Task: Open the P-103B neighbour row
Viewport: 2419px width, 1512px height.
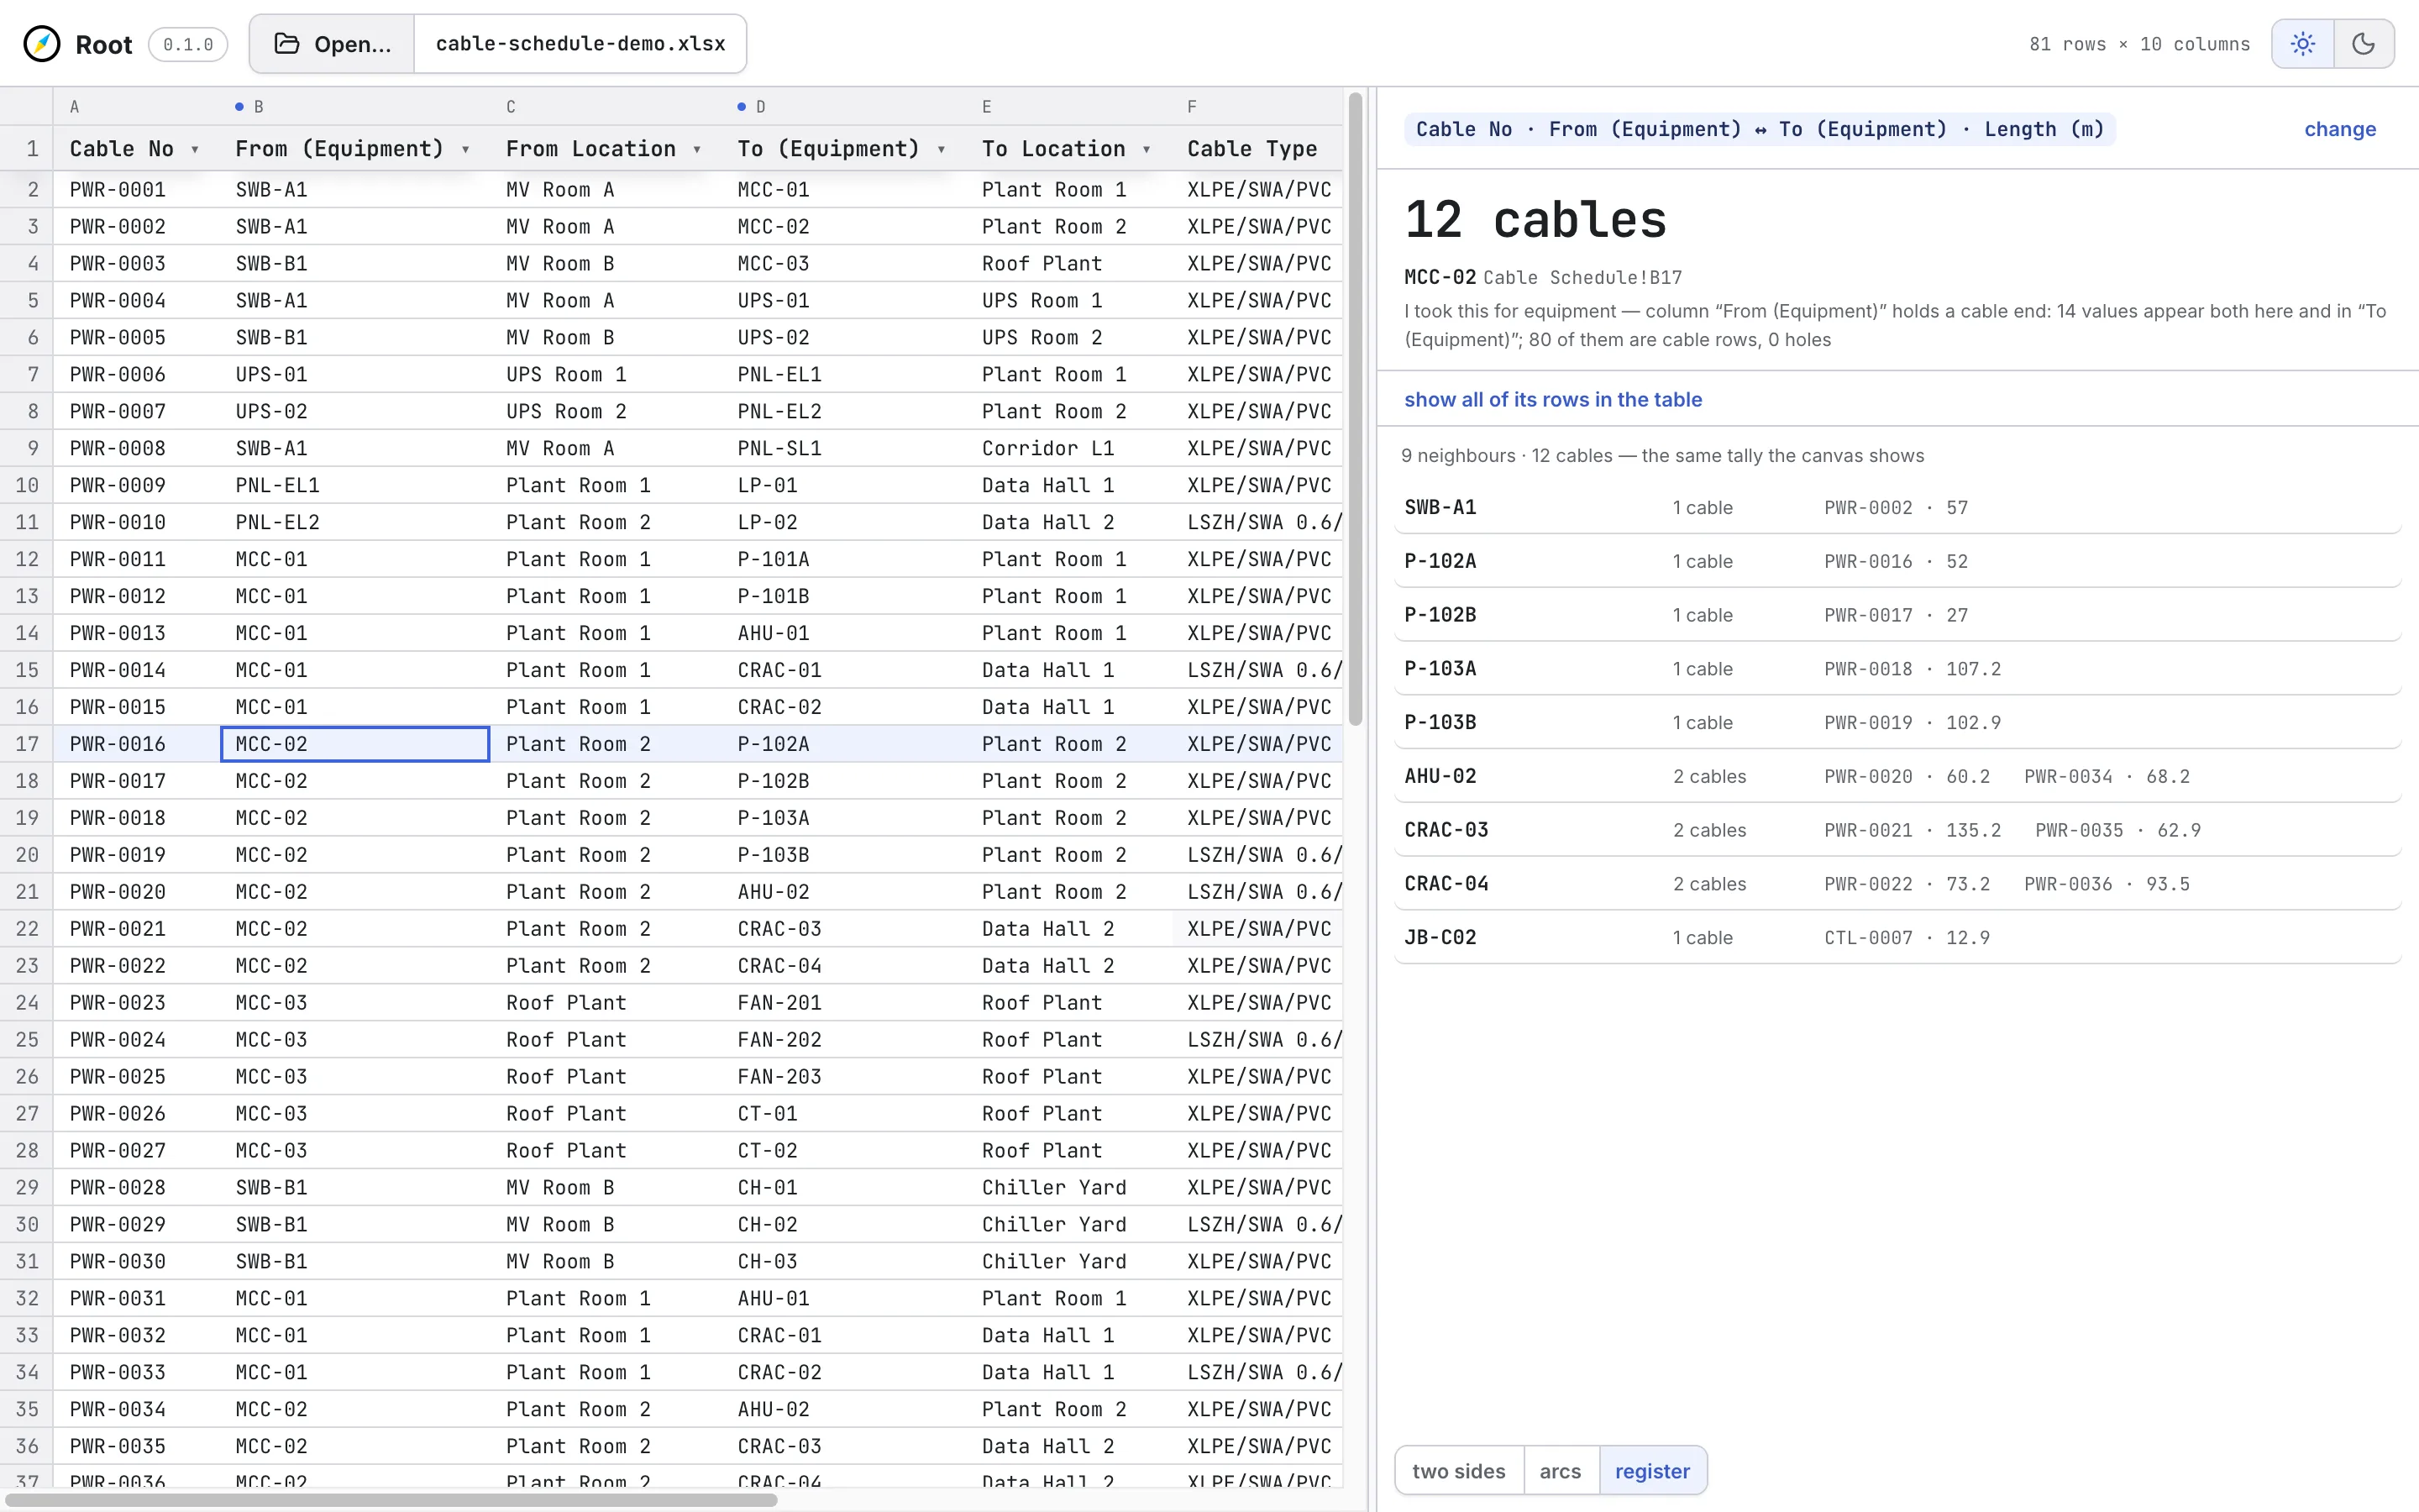Action: [1897, 722]
